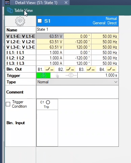The height and width of the screenshot is (163, 131).
Task: Select the green timed trigger icon
Action: point(43,75)
